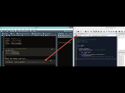Open the Code menu in RStudio

pyautogui.click(x=7, y=29)
